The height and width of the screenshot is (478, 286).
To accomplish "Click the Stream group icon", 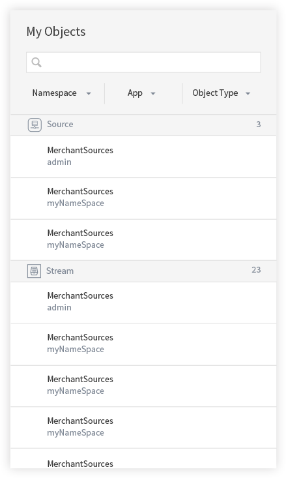I will coord(34,271).
